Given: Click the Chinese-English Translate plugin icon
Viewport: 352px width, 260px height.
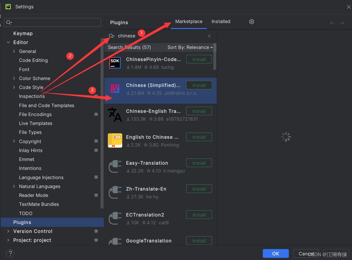Looking at the screenshot, I should pyautogui.click(x=115, y=115).
